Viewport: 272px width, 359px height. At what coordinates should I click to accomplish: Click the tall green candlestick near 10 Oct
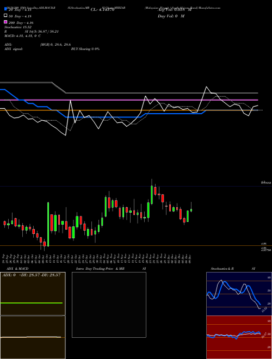pos(48,224)
